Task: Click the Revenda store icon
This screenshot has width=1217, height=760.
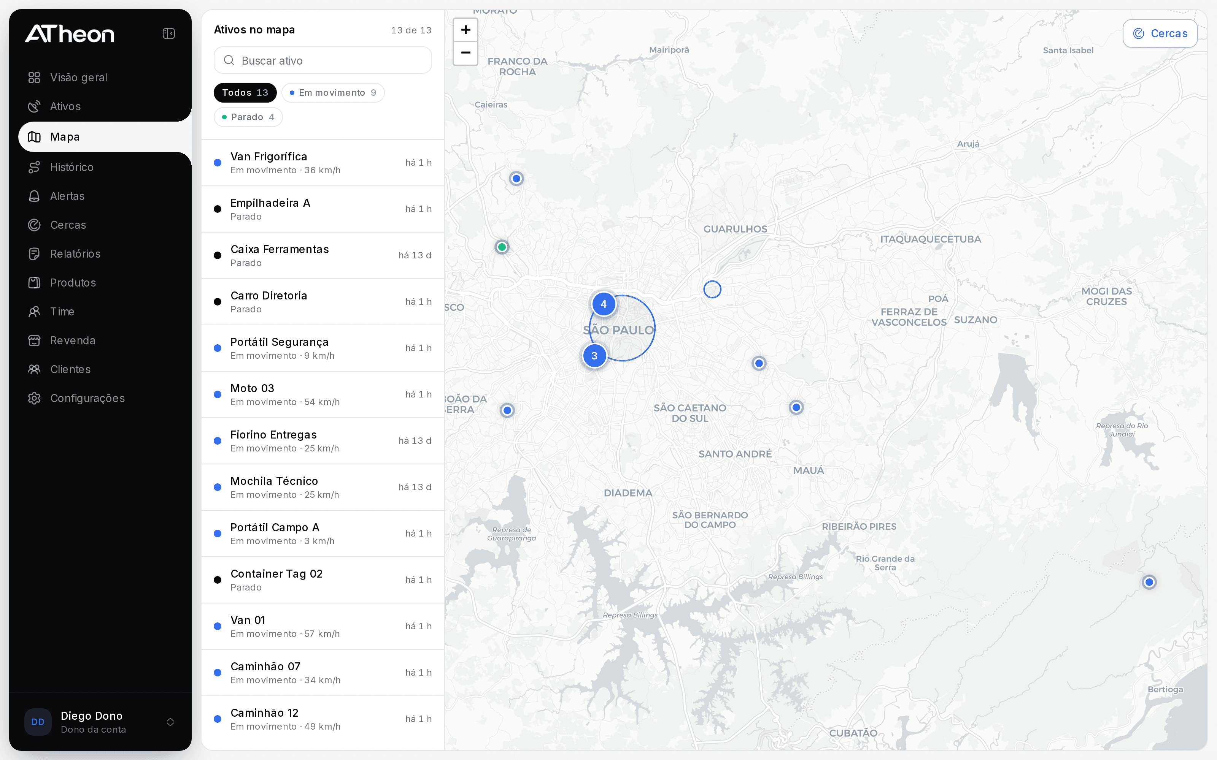Action: [x=34, y=341]
